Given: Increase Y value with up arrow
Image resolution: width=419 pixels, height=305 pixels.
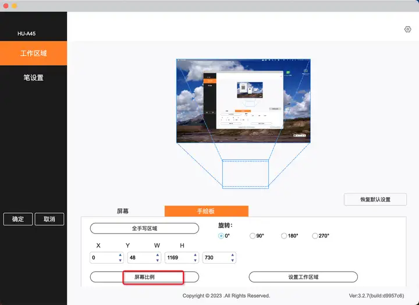Looking at the screenshot, I should [x=158, y=255].
